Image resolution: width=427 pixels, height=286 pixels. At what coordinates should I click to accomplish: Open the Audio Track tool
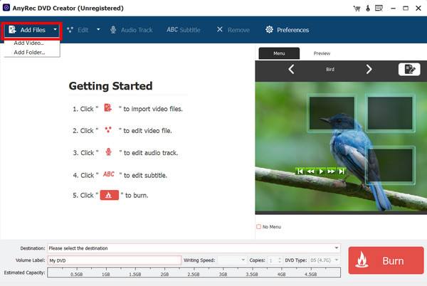pos(131,30)
